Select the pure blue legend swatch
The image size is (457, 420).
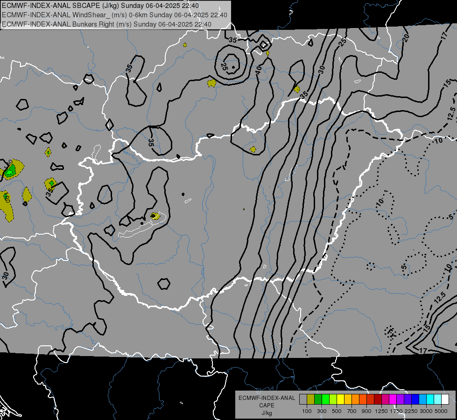click(415, 399)
